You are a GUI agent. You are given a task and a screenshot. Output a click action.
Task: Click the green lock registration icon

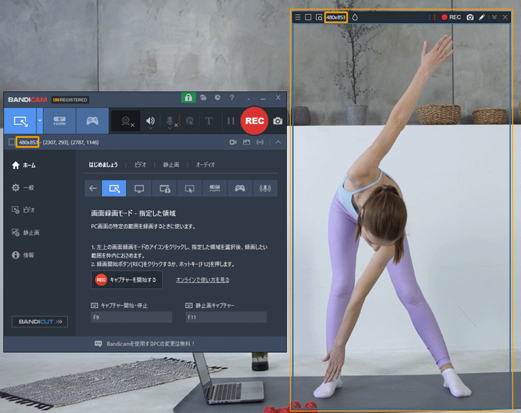188,98
